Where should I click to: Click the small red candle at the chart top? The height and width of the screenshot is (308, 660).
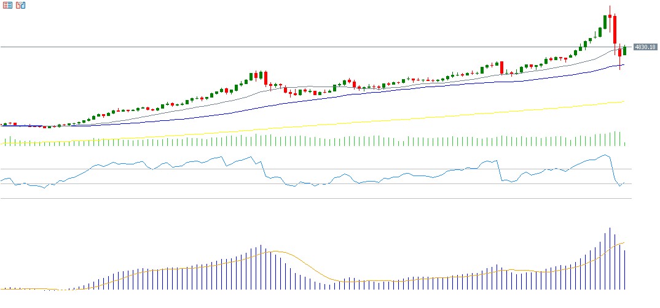tap(610, 15)
